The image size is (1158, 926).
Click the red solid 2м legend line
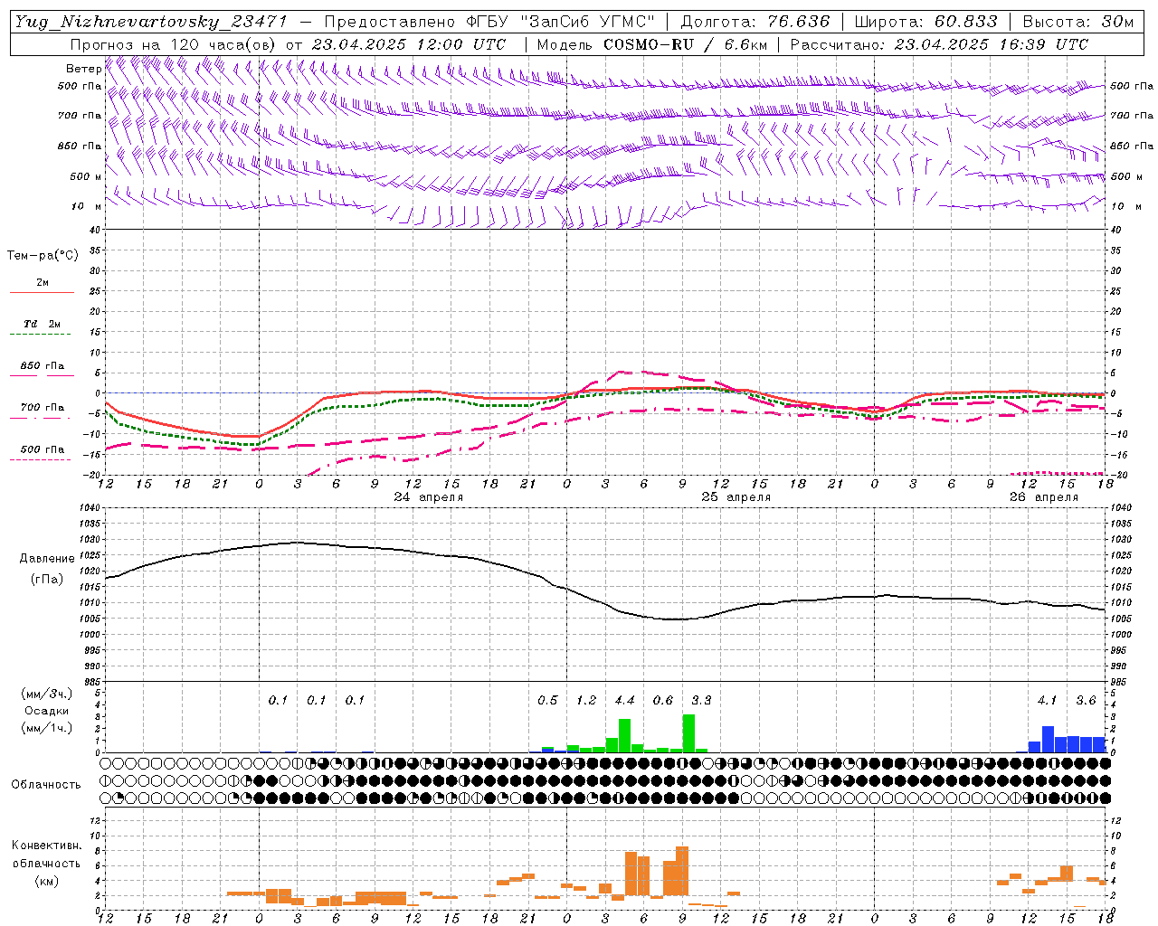pyautogui.click(x=42, y=293)
